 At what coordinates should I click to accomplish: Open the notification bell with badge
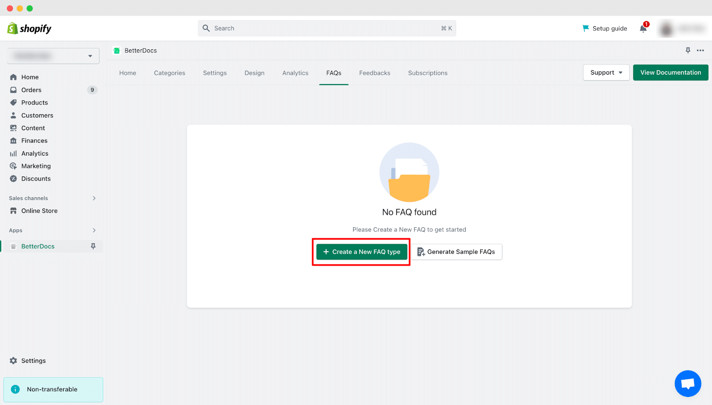pyautogui.click(x=643, y=28)
